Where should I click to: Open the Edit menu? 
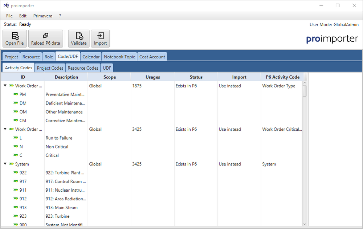23,16
